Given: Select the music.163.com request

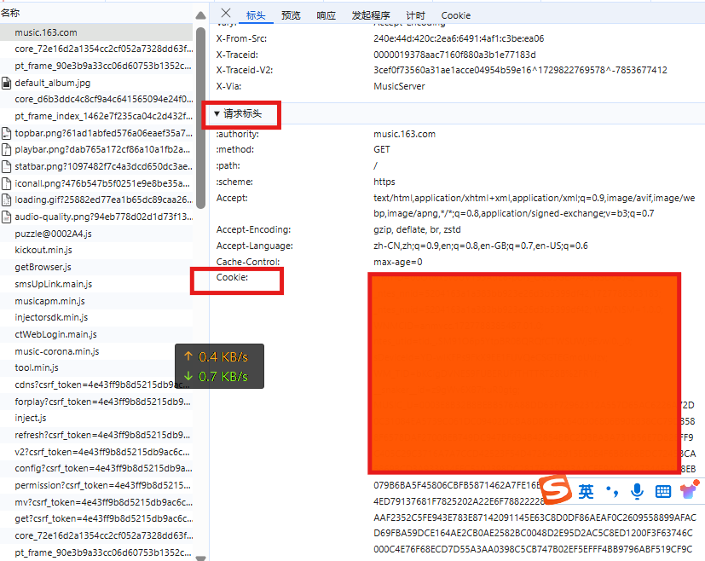Looking at the screenshot, I should pos(45,32).
